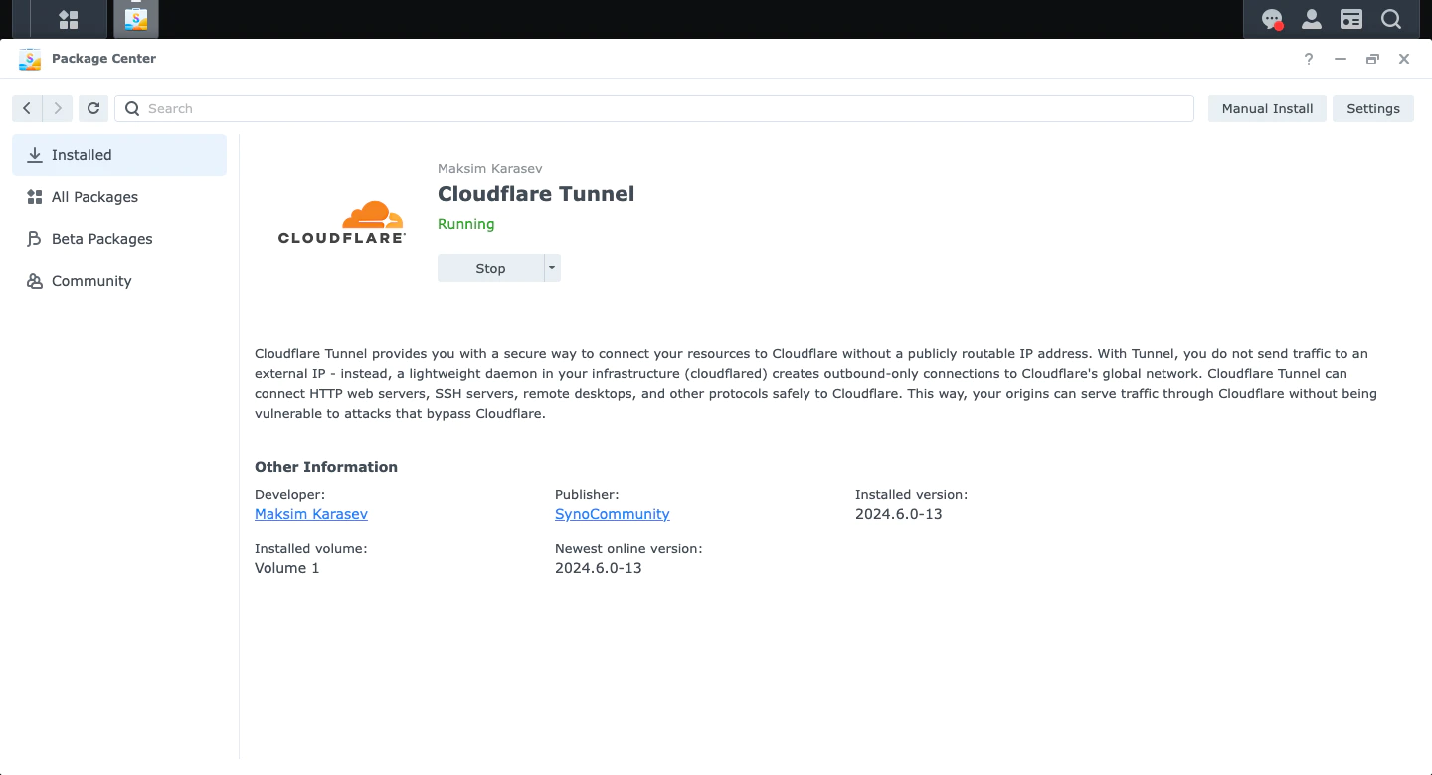Click the Cloudflare Tunnel title
This screenshot has height=775, width=1432.
point(536,194)
